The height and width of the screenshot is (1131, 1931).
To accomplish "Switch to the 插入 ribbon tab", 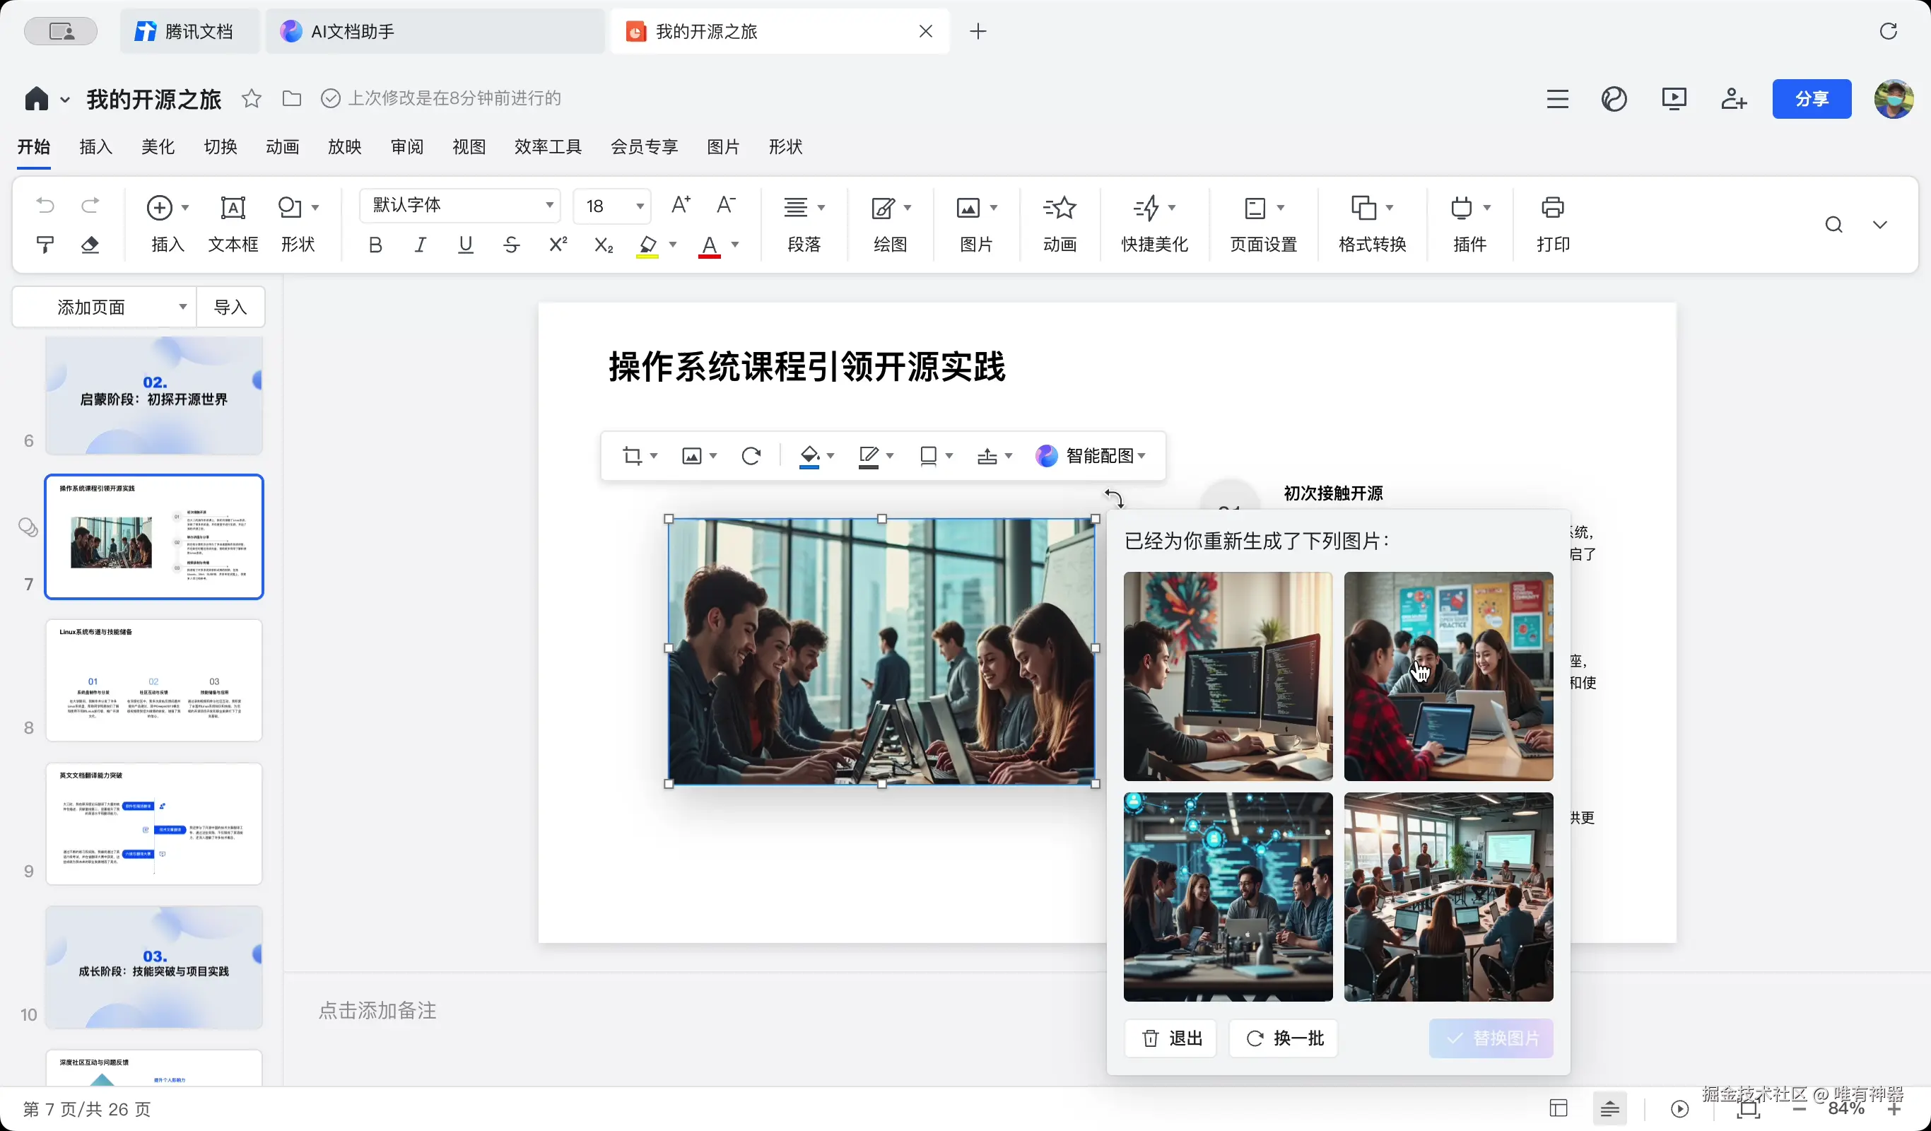I will tap(96, 146).
